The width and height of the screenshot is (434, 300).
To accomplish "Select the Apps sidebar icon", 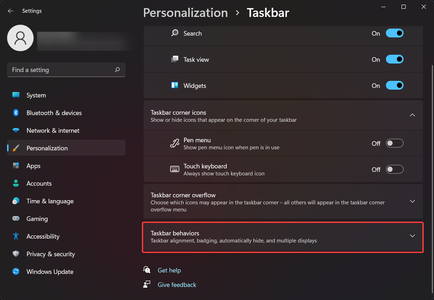I will pos(16,166).
